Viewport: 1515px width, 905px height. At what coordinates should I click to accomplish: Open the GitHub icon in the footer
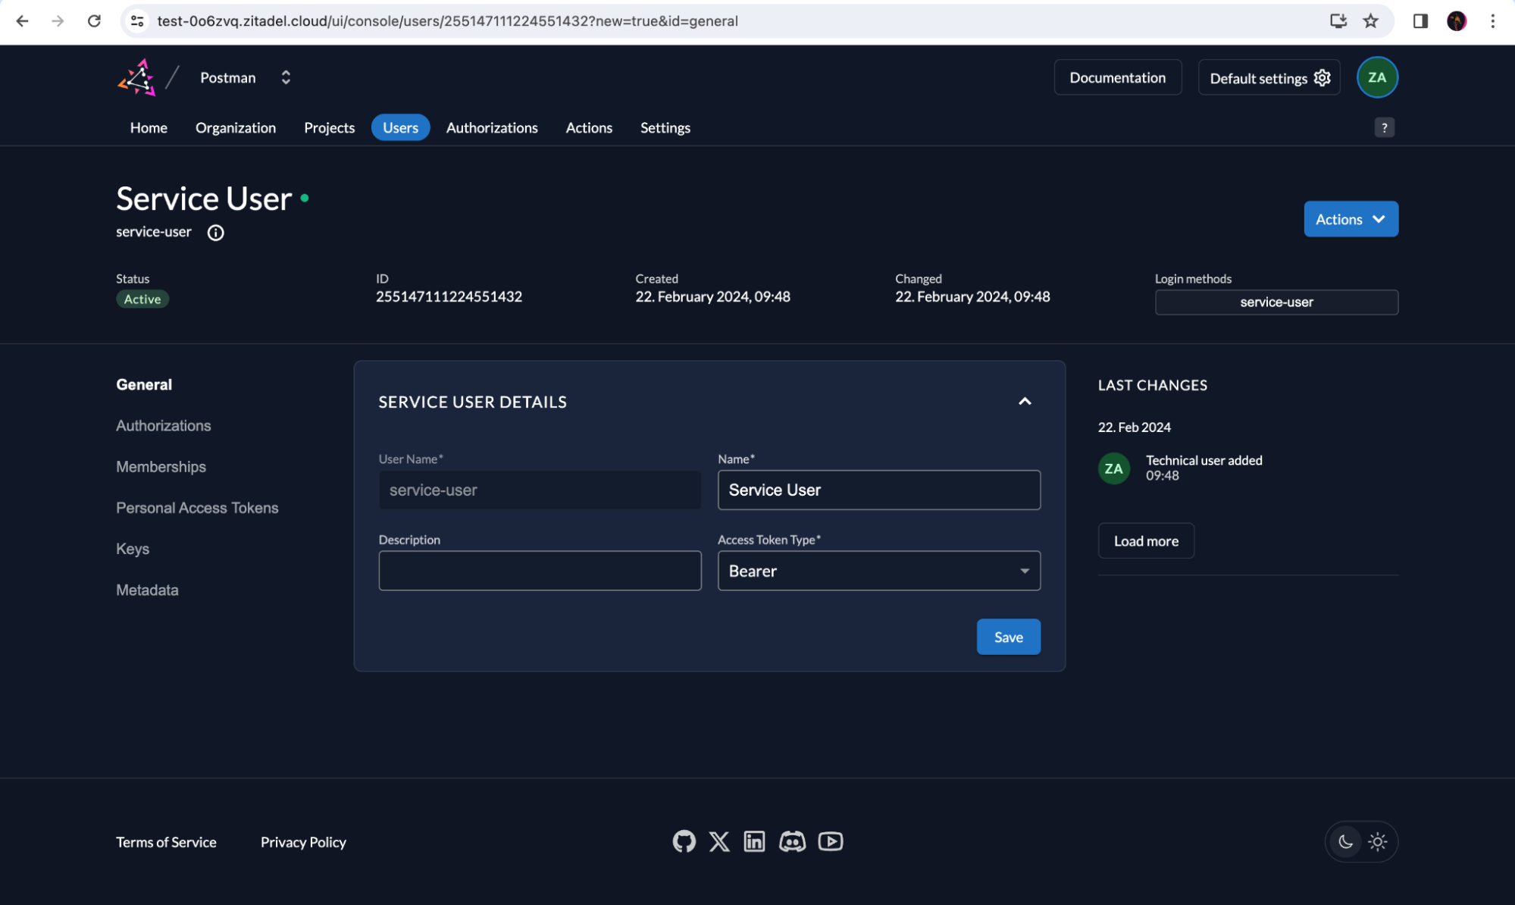coord(684,841)
